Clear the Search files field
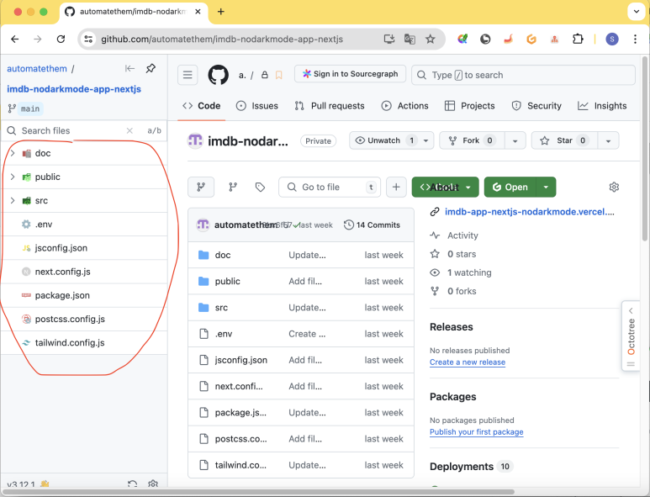This screenshot has width=650, height=497. (129, 130)
